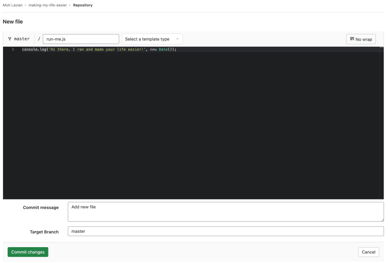Click the wrap lines icon in No wrap
388x263 pixels.
click(352, 39)
